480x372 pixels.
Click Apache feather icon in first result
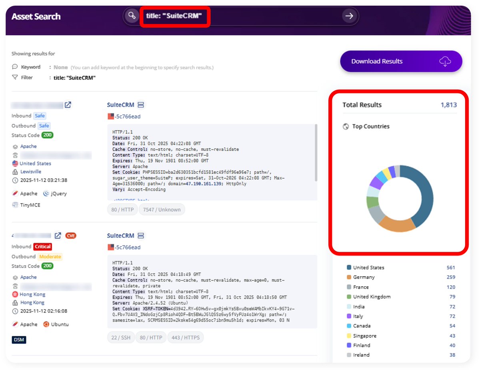[x=15, y=193]
